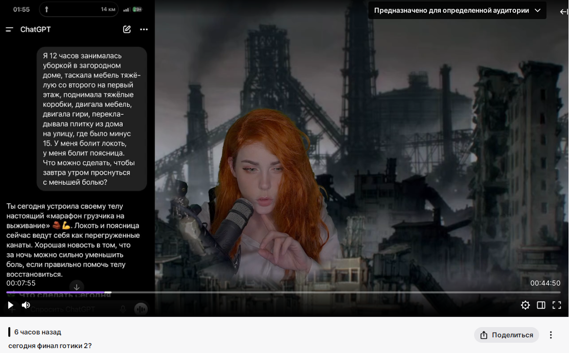The image size is (569, 353).
Task: Click the 14 км distance label
Action: [x=108, y=9]
